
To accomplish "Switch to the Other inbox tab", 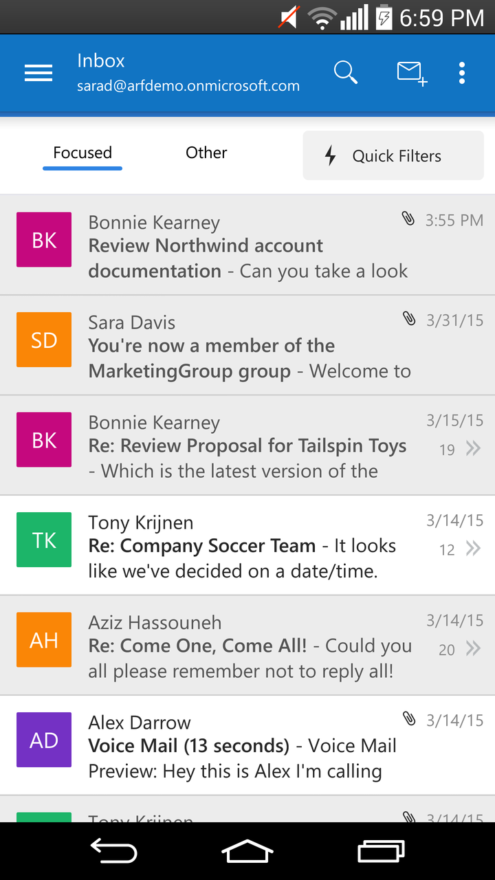I will (206, 153).
